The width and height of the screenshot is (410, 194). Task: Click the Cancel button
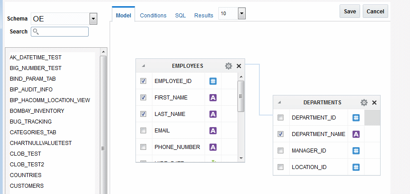coord(375,12)
